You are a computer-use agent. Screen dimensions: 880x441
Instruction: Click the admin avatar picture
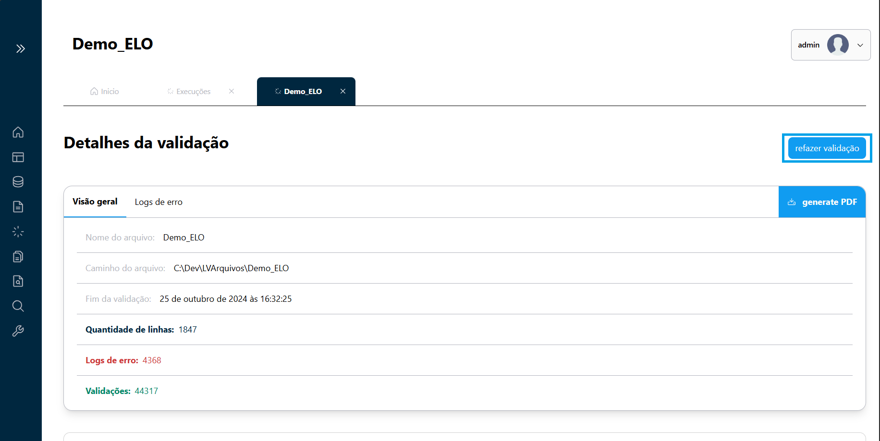[x=837, y=45]
